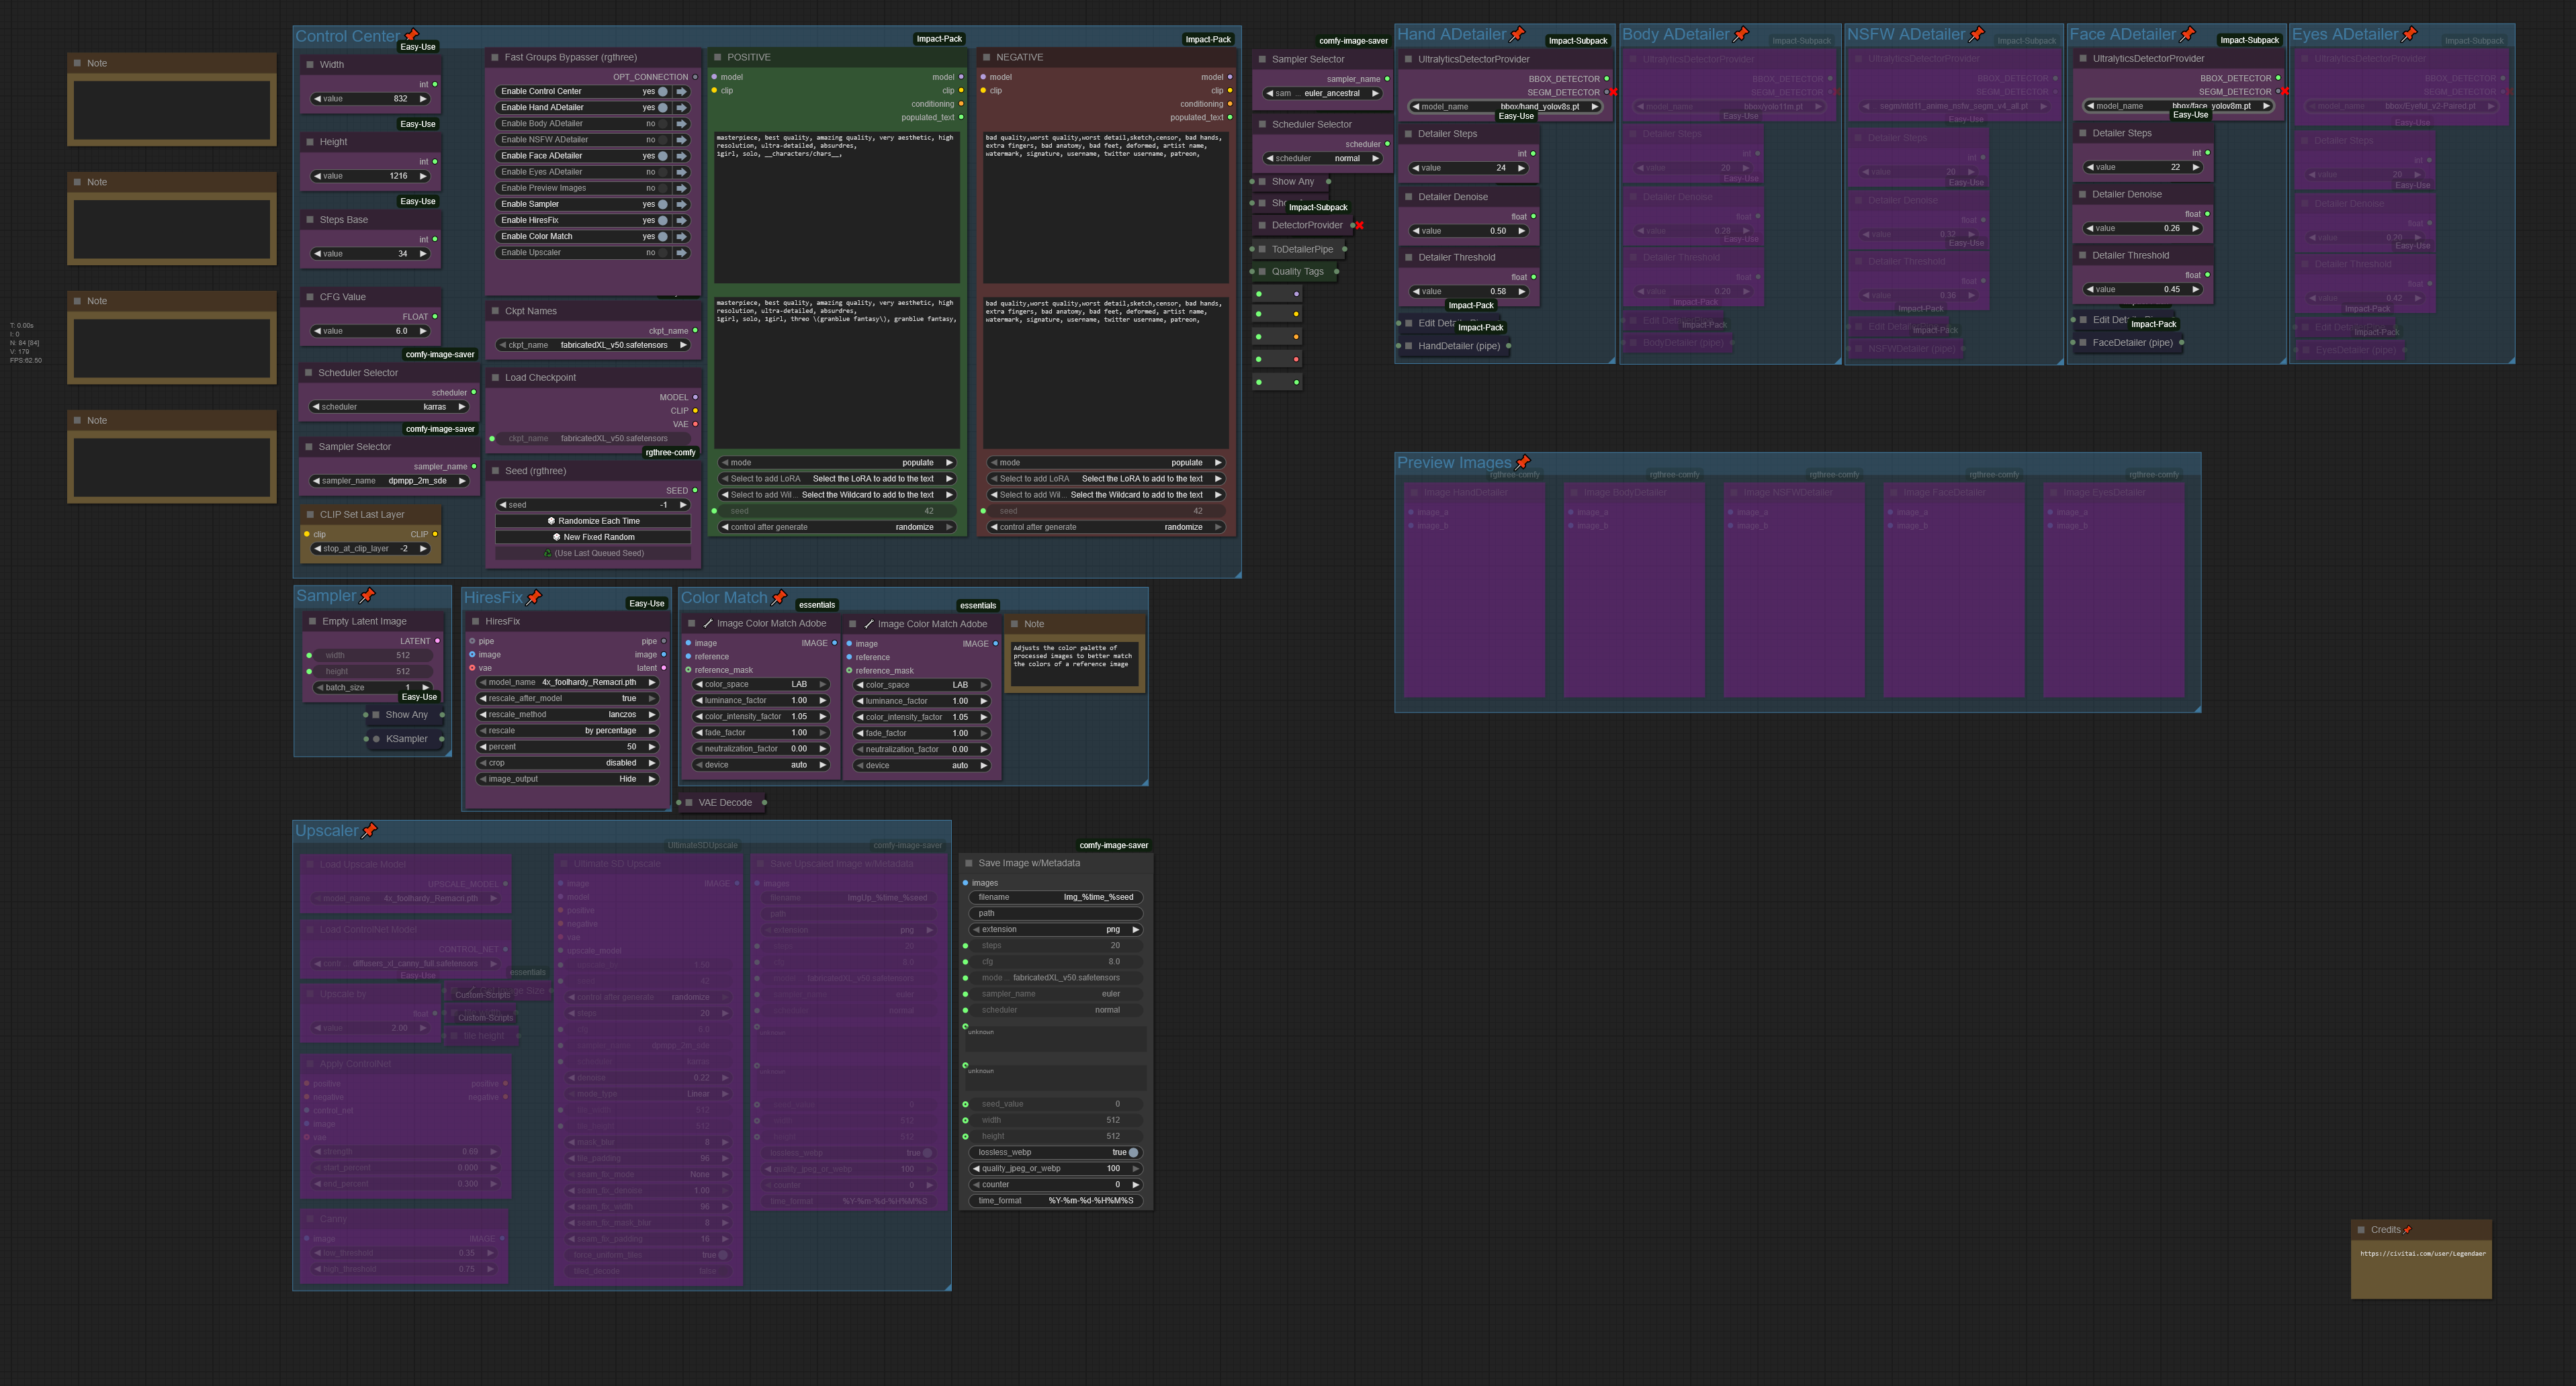Click the pin icon beside Control Center title
The image size is (2576, 1386).
tap(411, 35)
